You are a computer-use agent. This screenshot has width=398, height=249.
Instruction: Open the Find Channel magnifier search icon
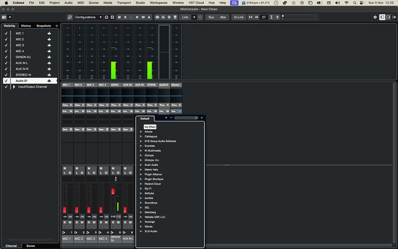70,17
